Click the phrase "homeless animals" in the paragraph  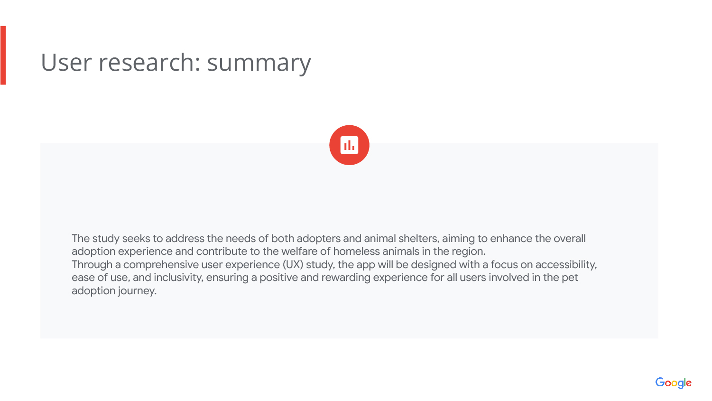click(376, 252)
